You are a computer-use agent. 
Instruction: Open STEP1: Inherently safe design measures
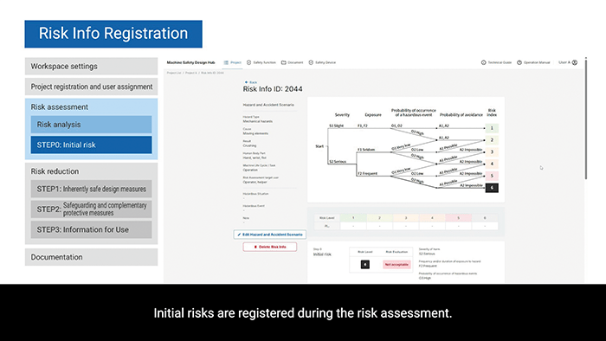click(91, 189)
